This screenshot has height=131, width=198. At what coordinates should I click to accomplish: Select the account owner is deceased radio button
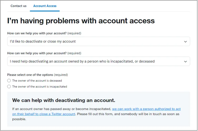[x=9, y=81]
